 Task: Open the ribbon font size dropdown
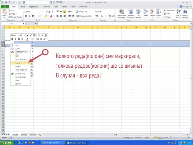point(46,12)
